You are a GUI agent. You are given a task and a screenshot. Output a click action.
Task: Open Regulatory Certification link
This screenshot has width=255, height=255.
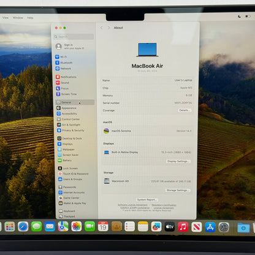[x=164, y=205]
